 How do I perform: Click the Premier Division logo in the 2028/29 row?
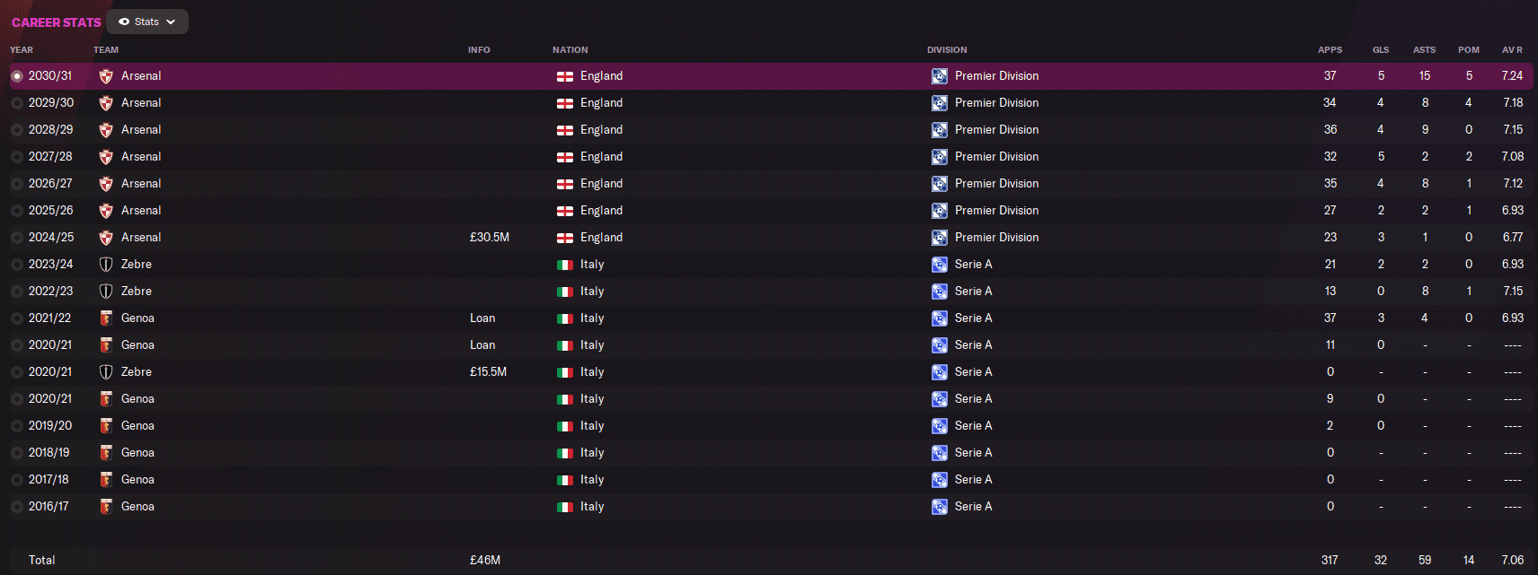click(x=940, y=130)
